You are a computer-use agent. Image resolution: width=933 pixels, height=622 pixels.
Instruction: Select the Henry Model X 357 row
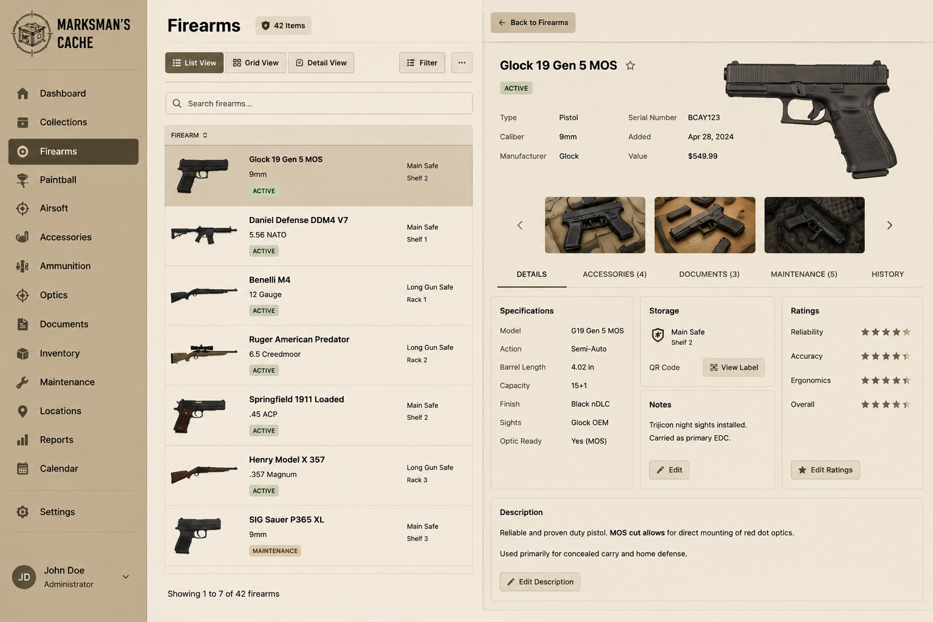tap(318, 476)
